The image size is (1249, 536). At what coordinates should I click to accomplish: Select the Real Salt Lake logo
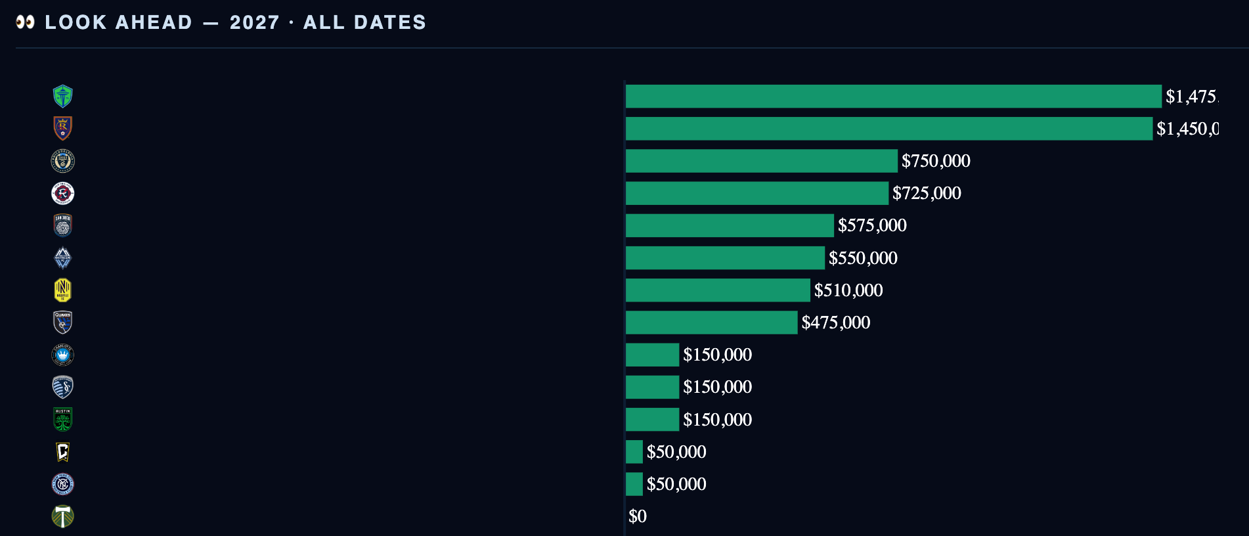pyautogui.click(x=62, y=128)
